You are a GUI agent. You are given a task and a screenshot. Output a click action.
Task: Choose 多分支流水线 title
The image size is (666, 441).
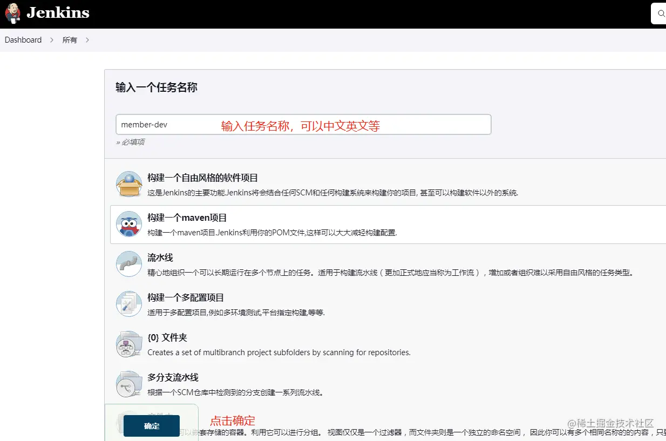tap(173, 378)
